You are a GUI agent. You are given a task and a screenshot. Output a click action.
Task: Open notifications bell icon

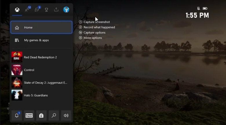[x=17, y=115]
